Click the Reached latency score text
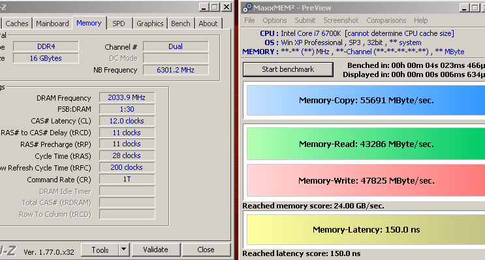This screenshot has height=260, width=485. pos(302,253)
